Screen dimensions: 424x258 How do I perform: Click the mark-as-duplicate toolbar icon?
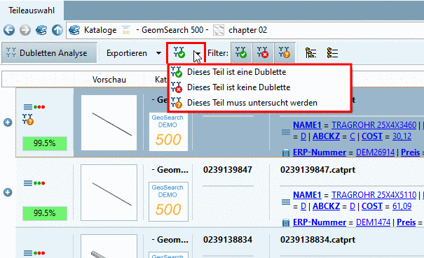(x=179, y=52)
